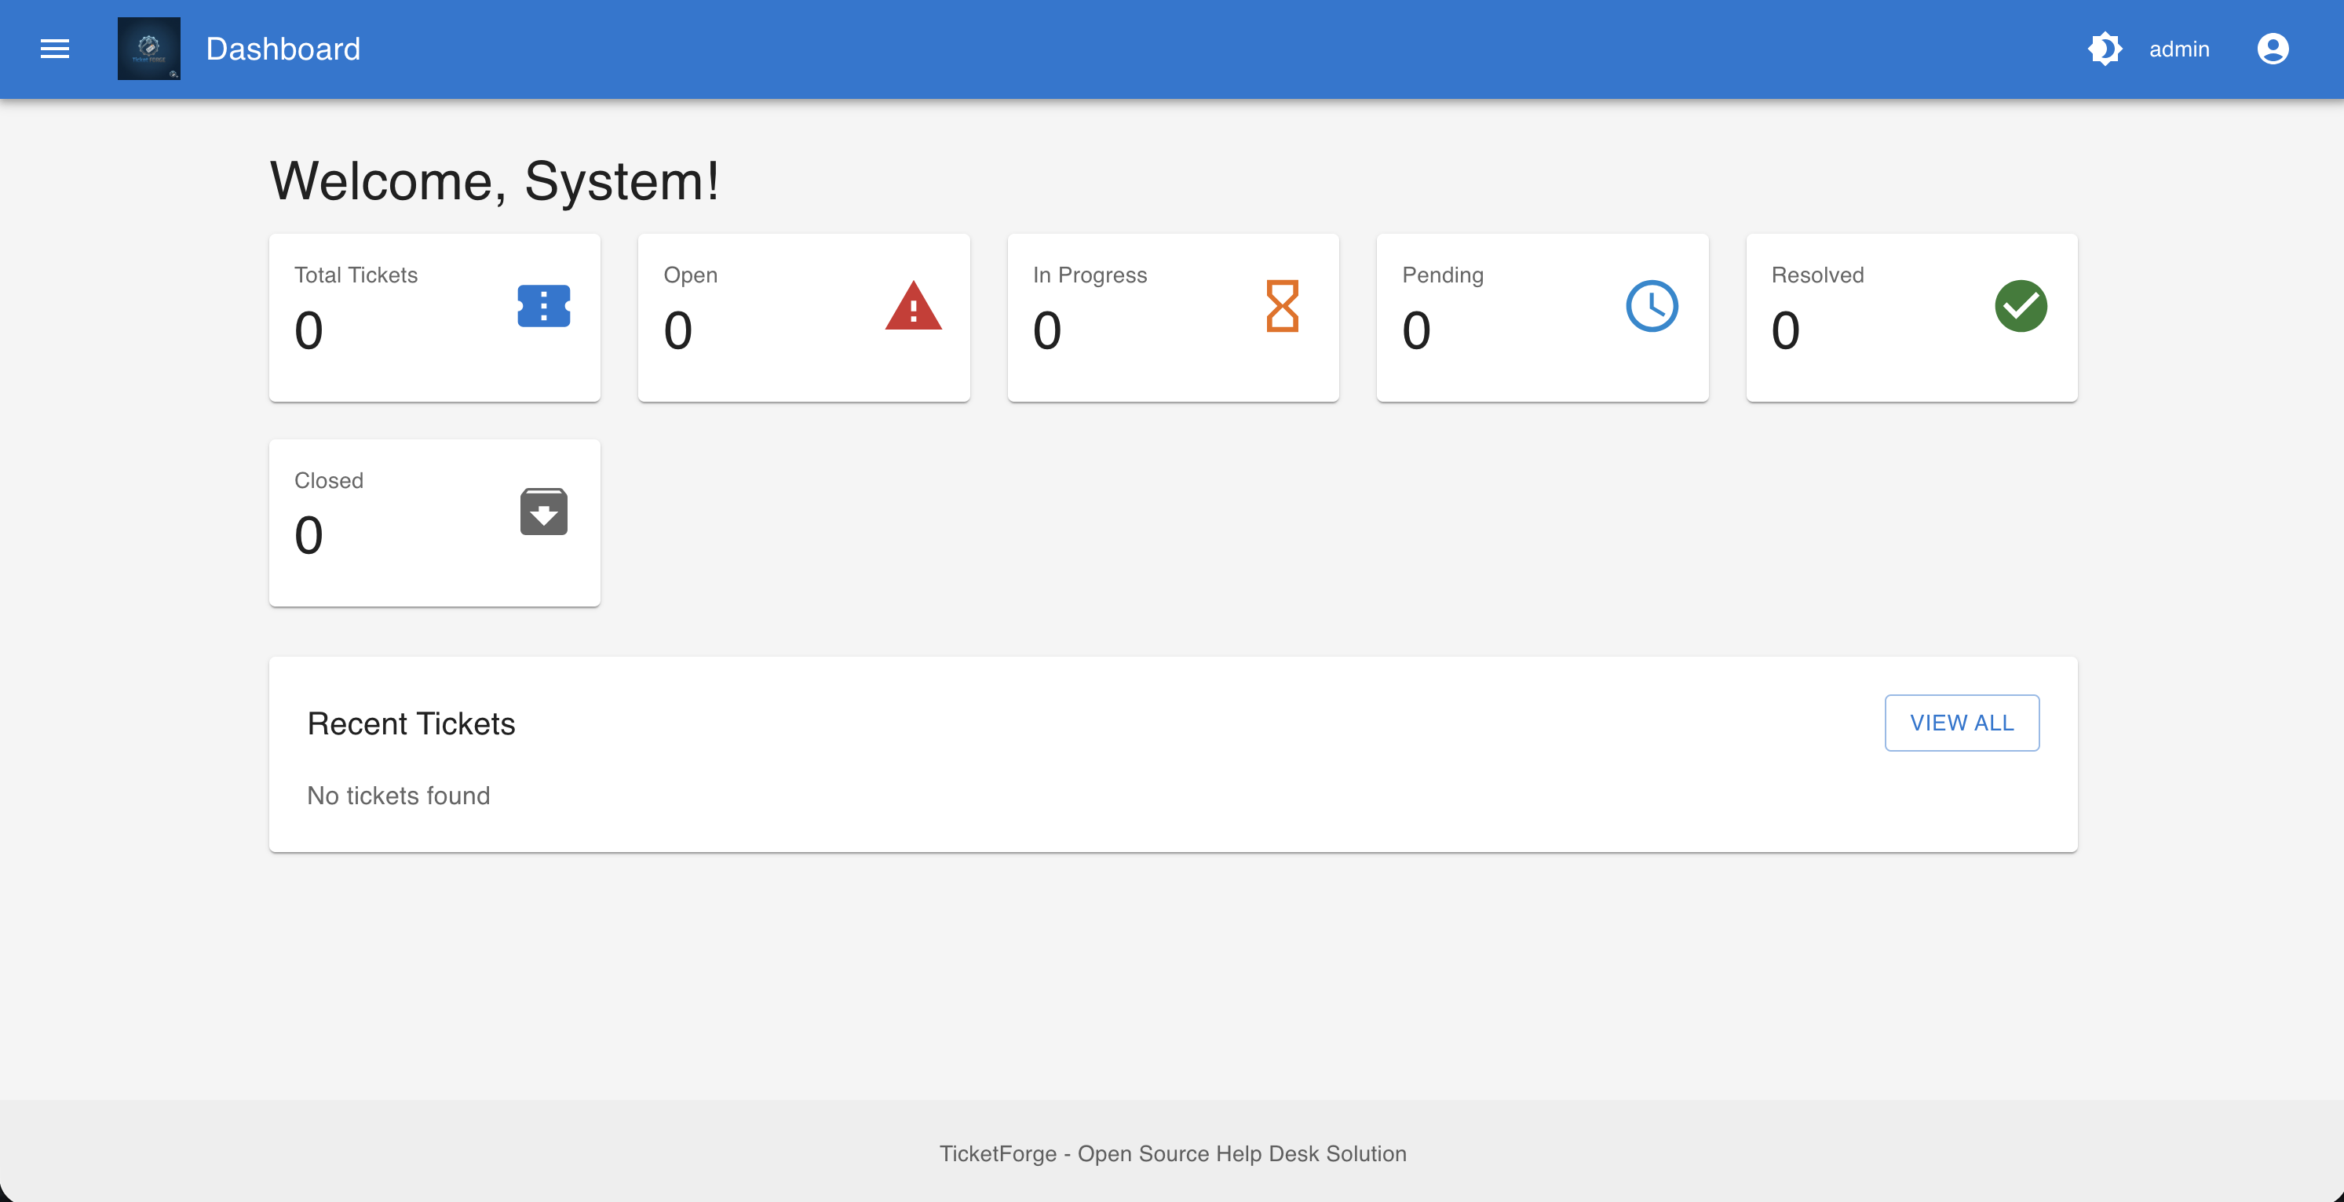Click the orange hourglass In Progress icon

[x=1281, y=307]
